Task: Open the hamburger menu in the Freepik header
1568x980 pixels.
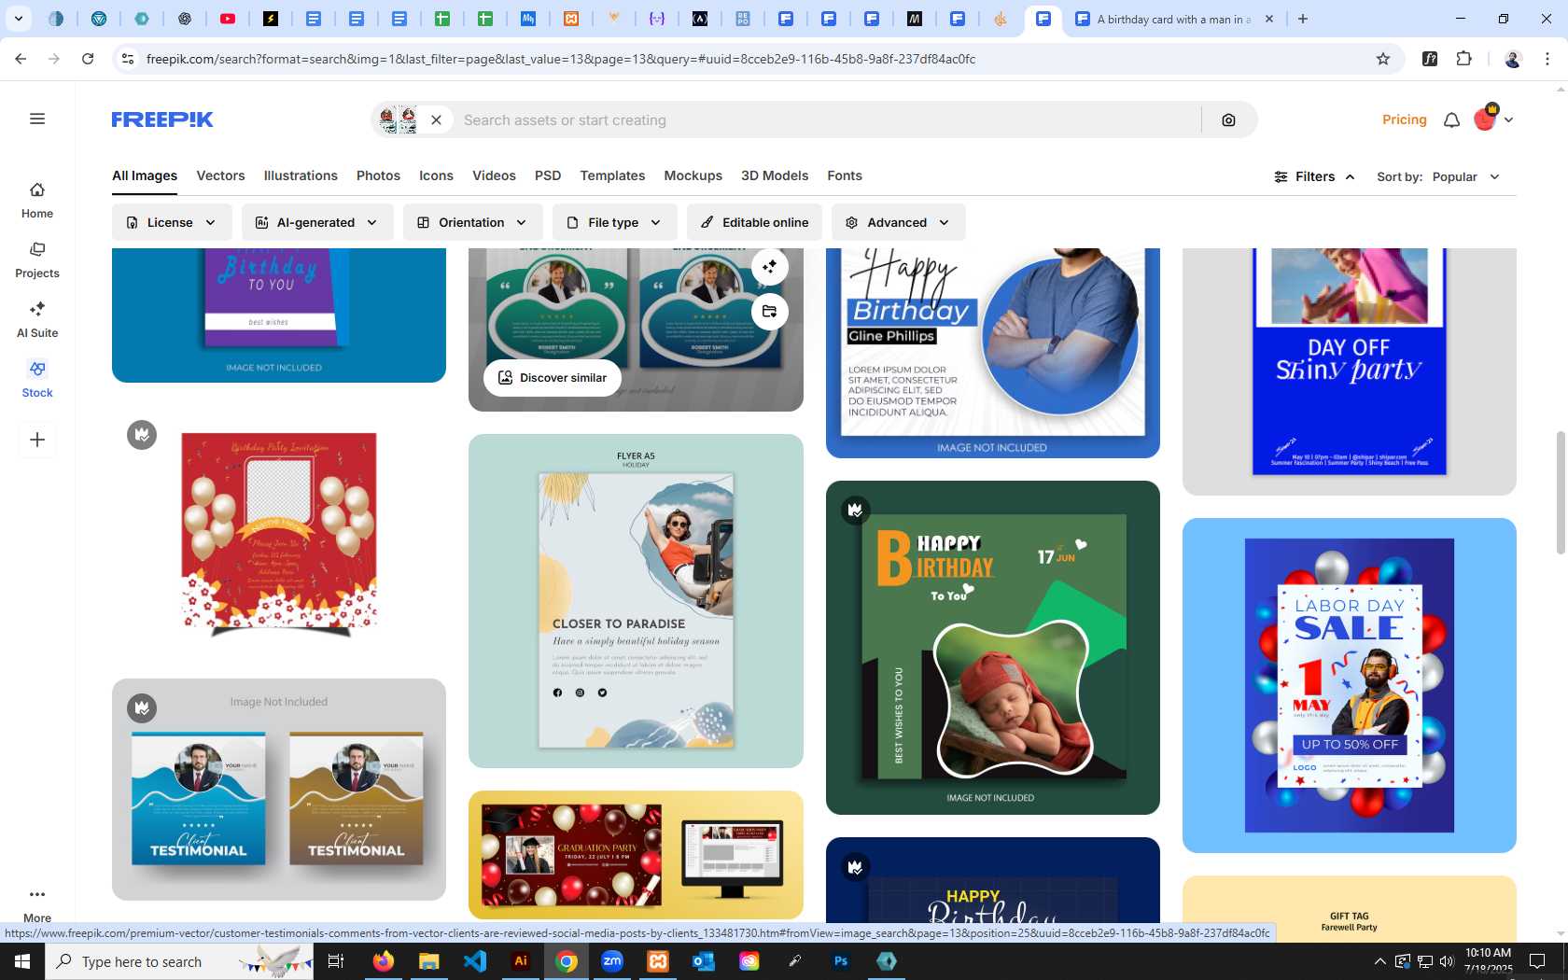Action: [x=37, y=119]
